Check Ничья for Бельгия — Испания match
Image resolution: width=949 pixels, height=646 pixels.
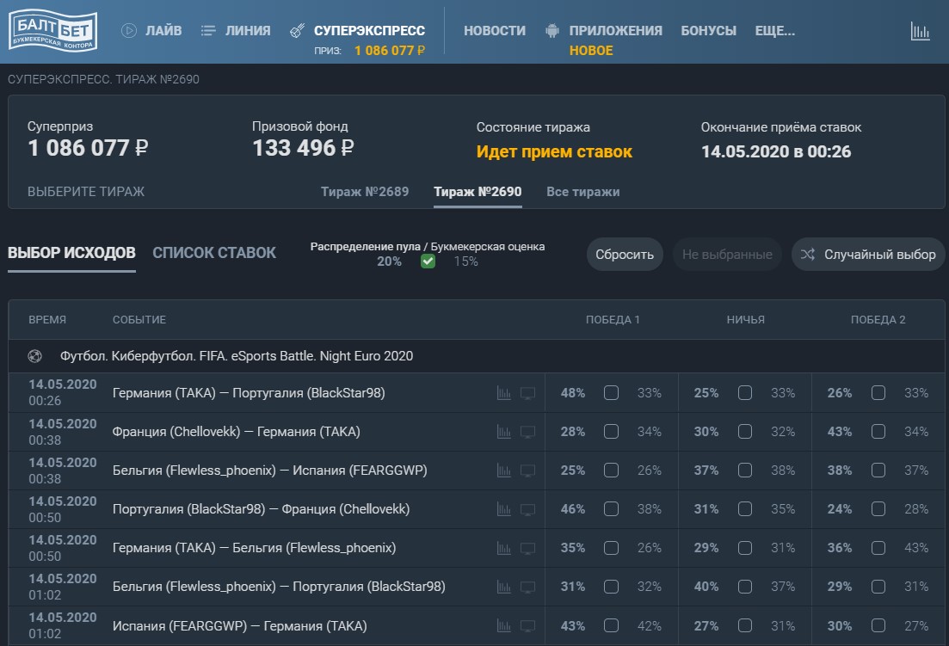[745, 471]
